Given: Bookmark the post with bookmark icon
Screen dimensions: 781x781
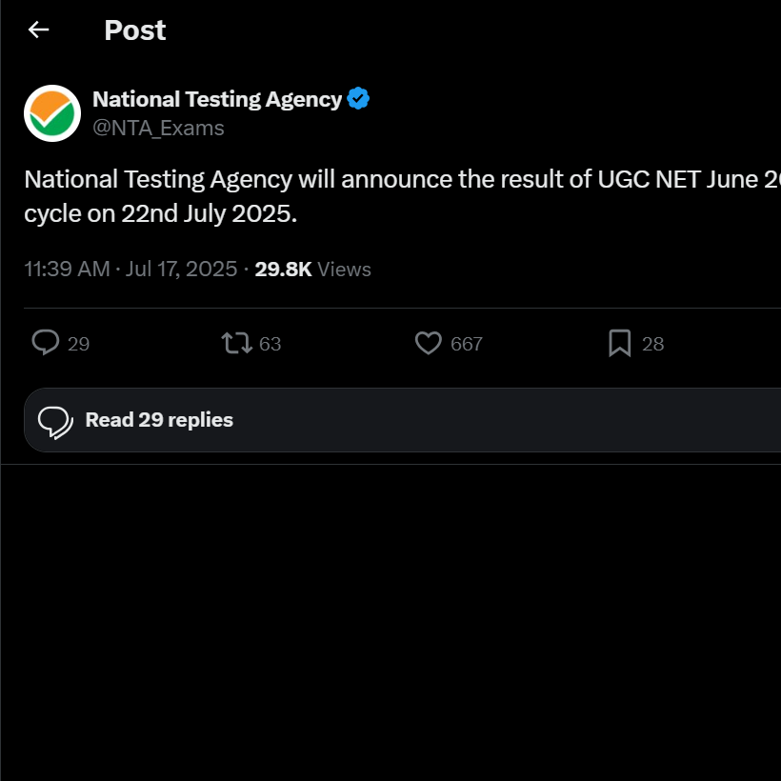Looking at the screenshot, I should point(620,343).
